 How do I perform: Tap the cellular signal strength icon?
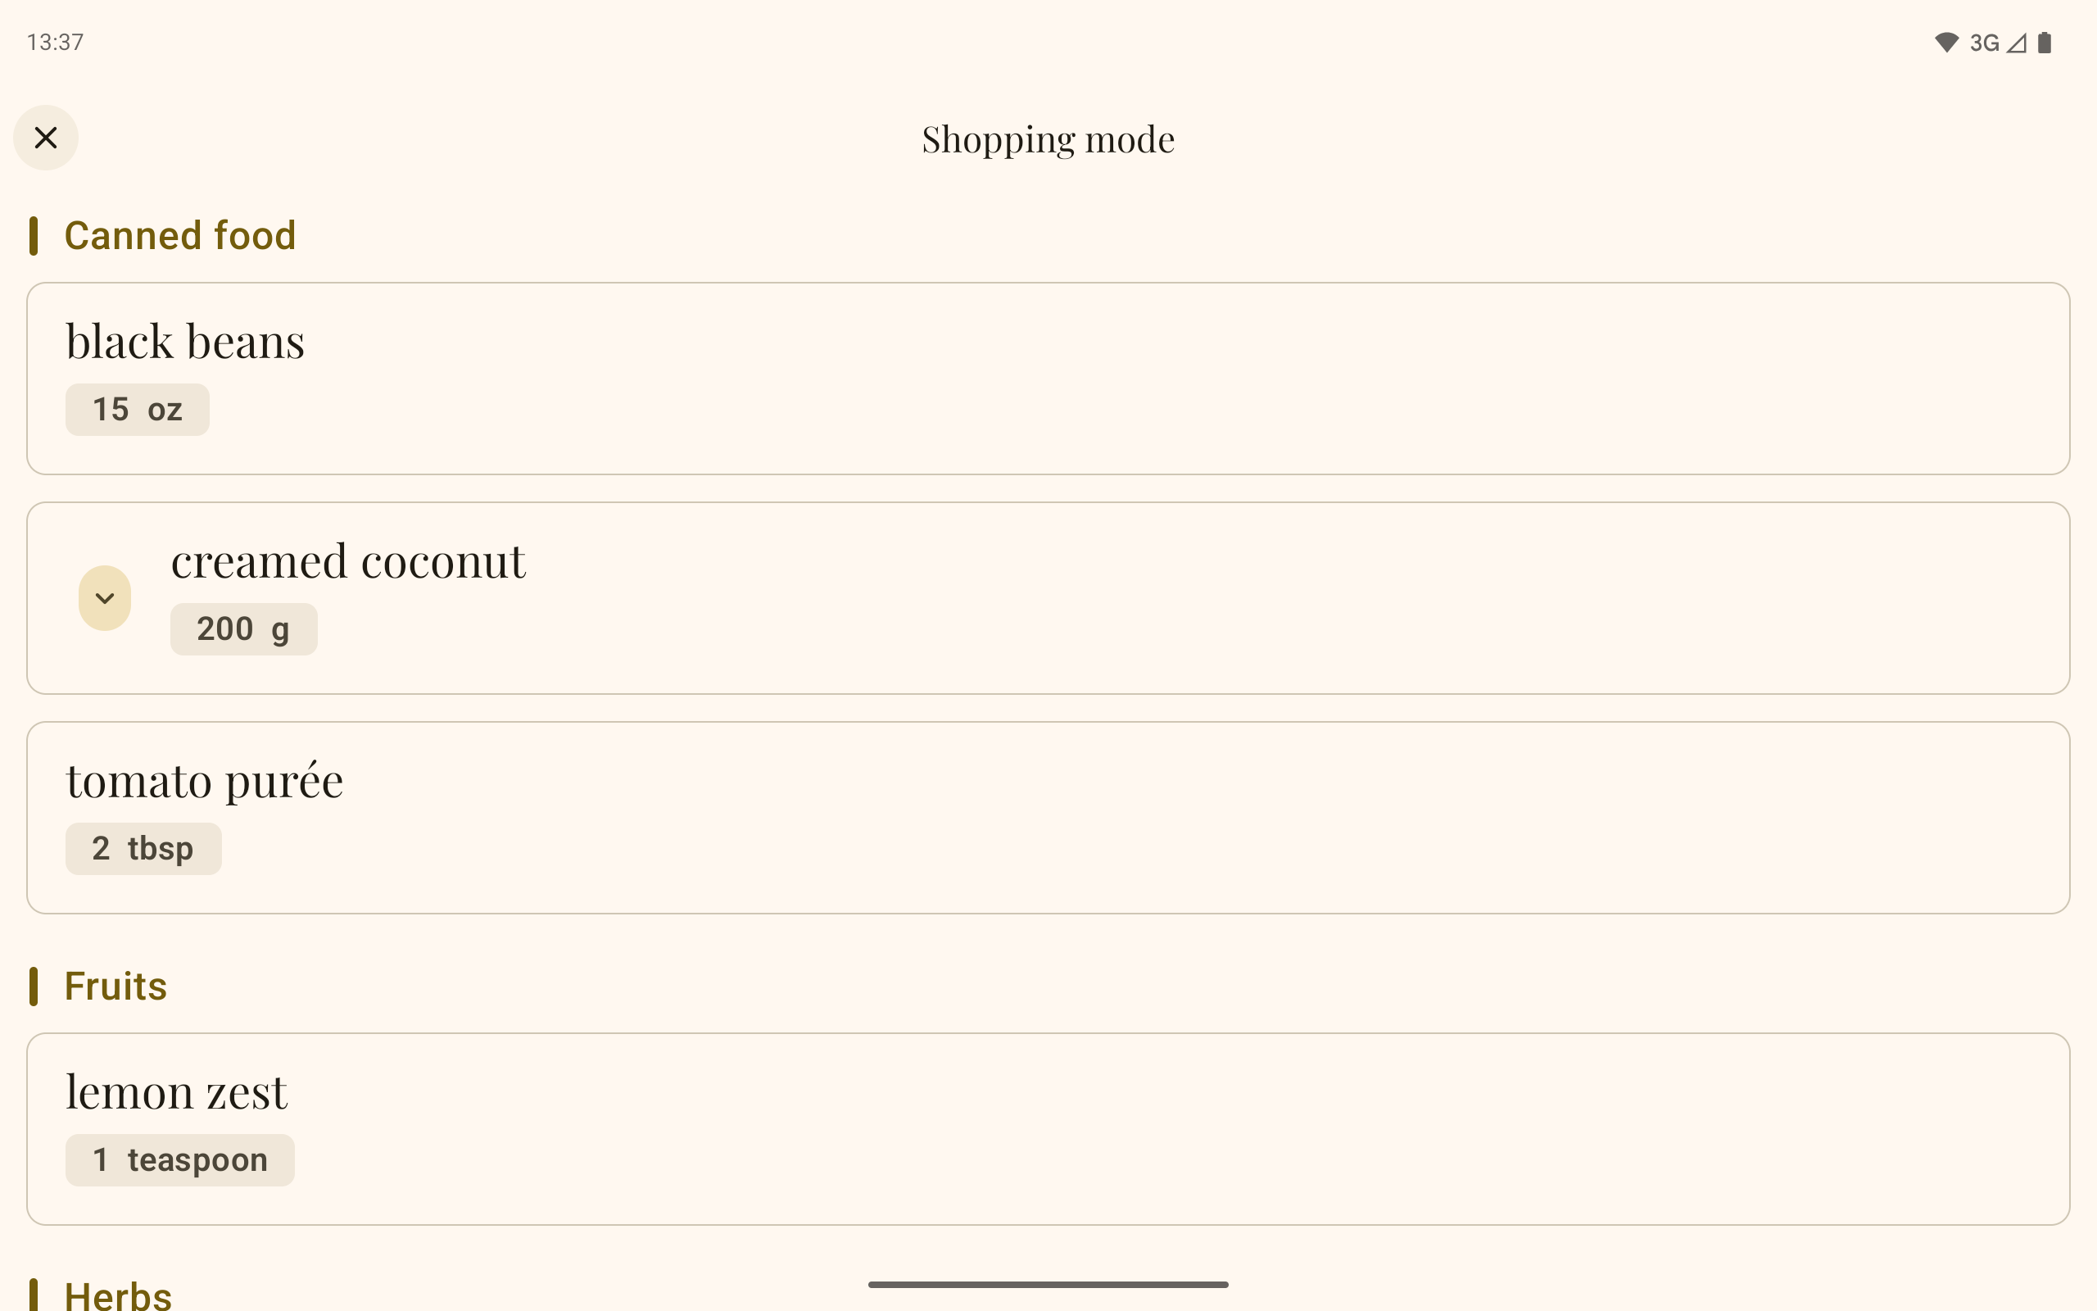2017,43
